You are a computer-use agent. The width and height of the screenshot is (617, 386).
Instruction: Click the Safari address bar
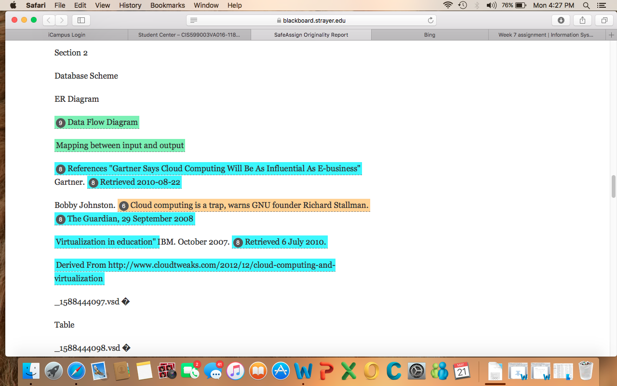pyautogui.click(x=311, y=20)
